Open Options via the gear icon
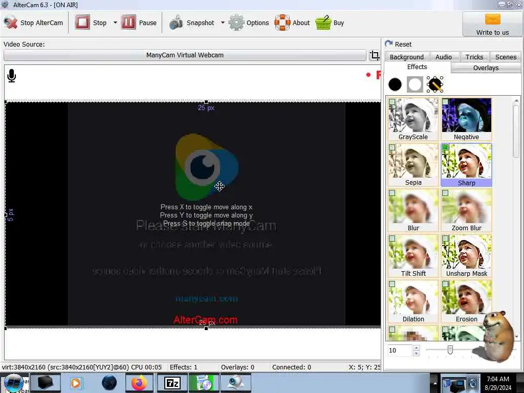 pos(236,23)
